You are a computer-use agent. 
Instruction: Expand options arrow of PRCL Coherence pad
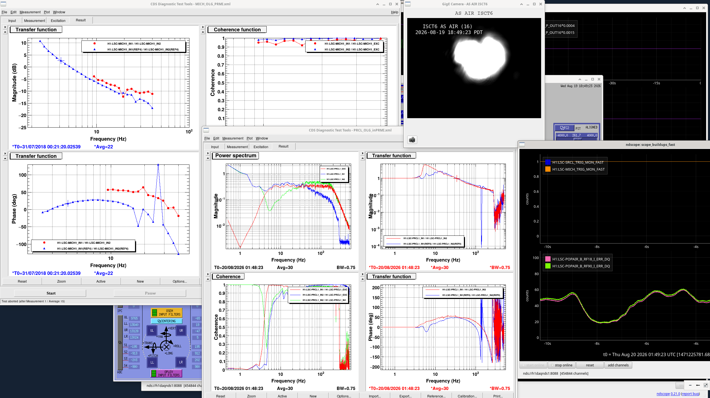coord(208,274)
